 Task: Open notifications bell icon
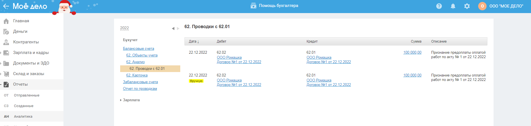[453, 6]
